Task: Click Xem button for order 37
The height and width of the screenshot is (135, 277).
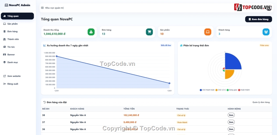Action: point(231,122)
